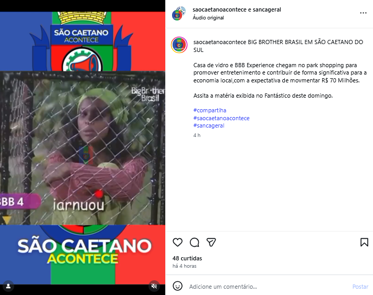
Task: Click the caption author's avatar with story ring
Action: pos(179,45)
